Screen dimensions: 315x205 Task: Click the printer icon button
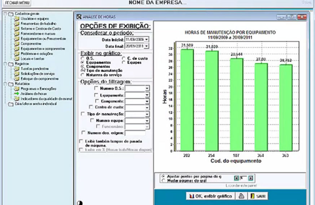coord(240,196)
